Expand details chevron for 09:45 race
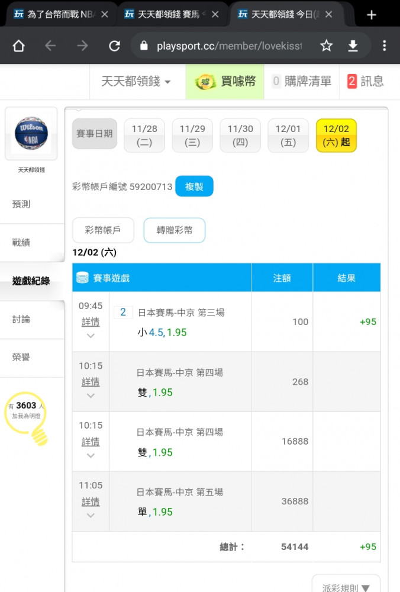The width and height of the screenshot is (400, 592). 91,336
